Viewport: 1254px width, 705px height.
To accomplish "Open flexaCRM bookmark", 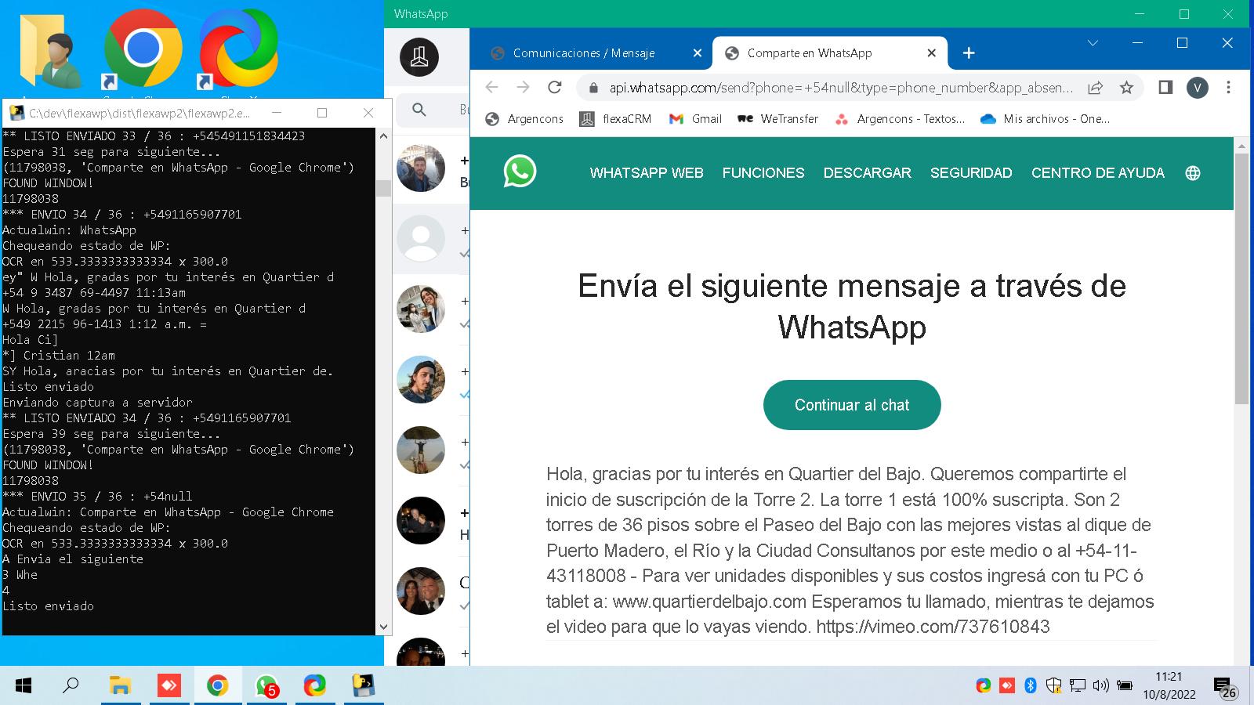I will point(615,119).
